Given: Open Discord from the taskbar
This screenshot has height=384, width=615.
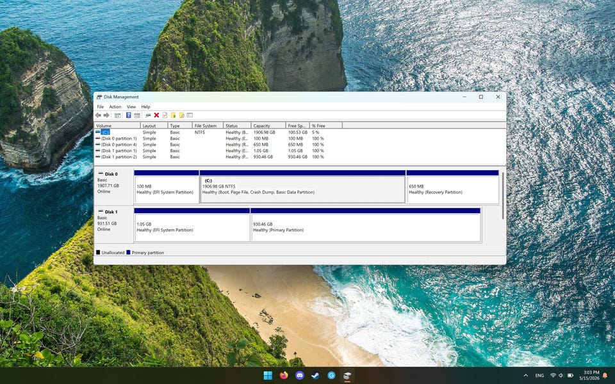Looking at the screenshot, I should [300, 376].
